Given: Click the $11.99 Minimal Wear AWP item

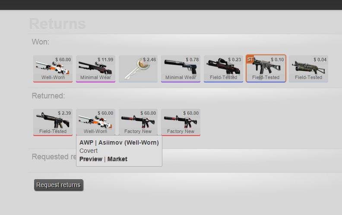Looking at the screenshot, I should [x=95, y=69].
